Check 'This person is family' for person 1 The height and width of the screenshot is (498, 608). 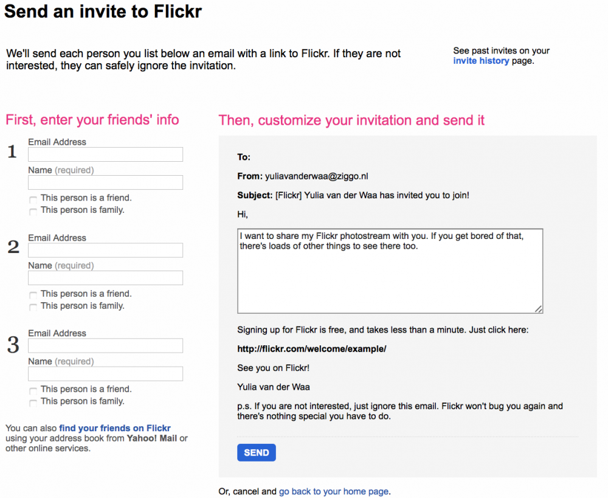tap(33, 212)
